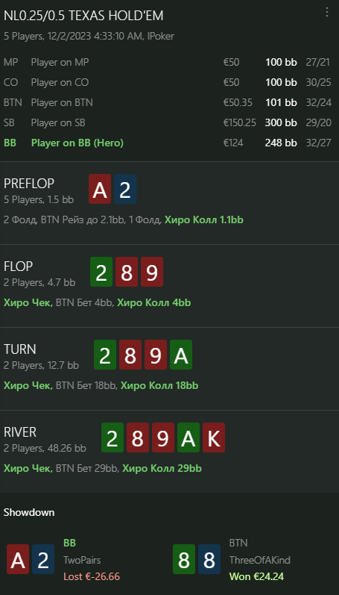The image size is (339, 595).
Task: Select the green Ace card on the turn
Action: [x=181, y=355]
